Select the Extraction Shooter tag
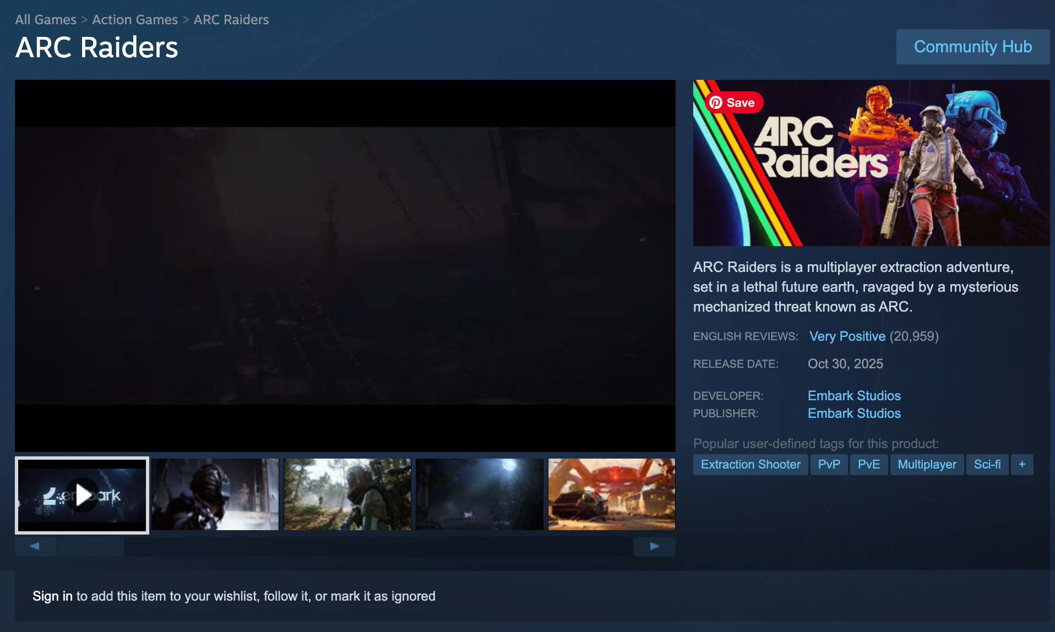 pyautogui.click(x=750, y=464)
